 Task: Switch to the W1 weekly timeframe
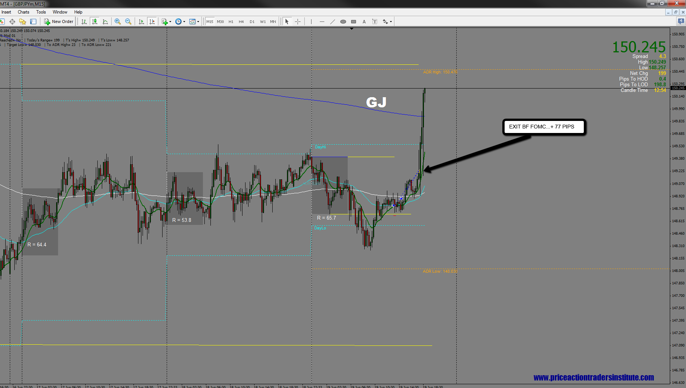262,21
